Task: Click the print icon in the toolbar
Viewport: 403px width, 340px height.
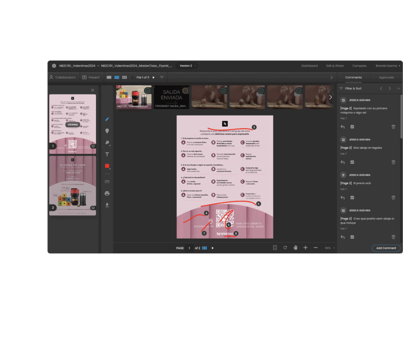Action: [x=107, y=193]
